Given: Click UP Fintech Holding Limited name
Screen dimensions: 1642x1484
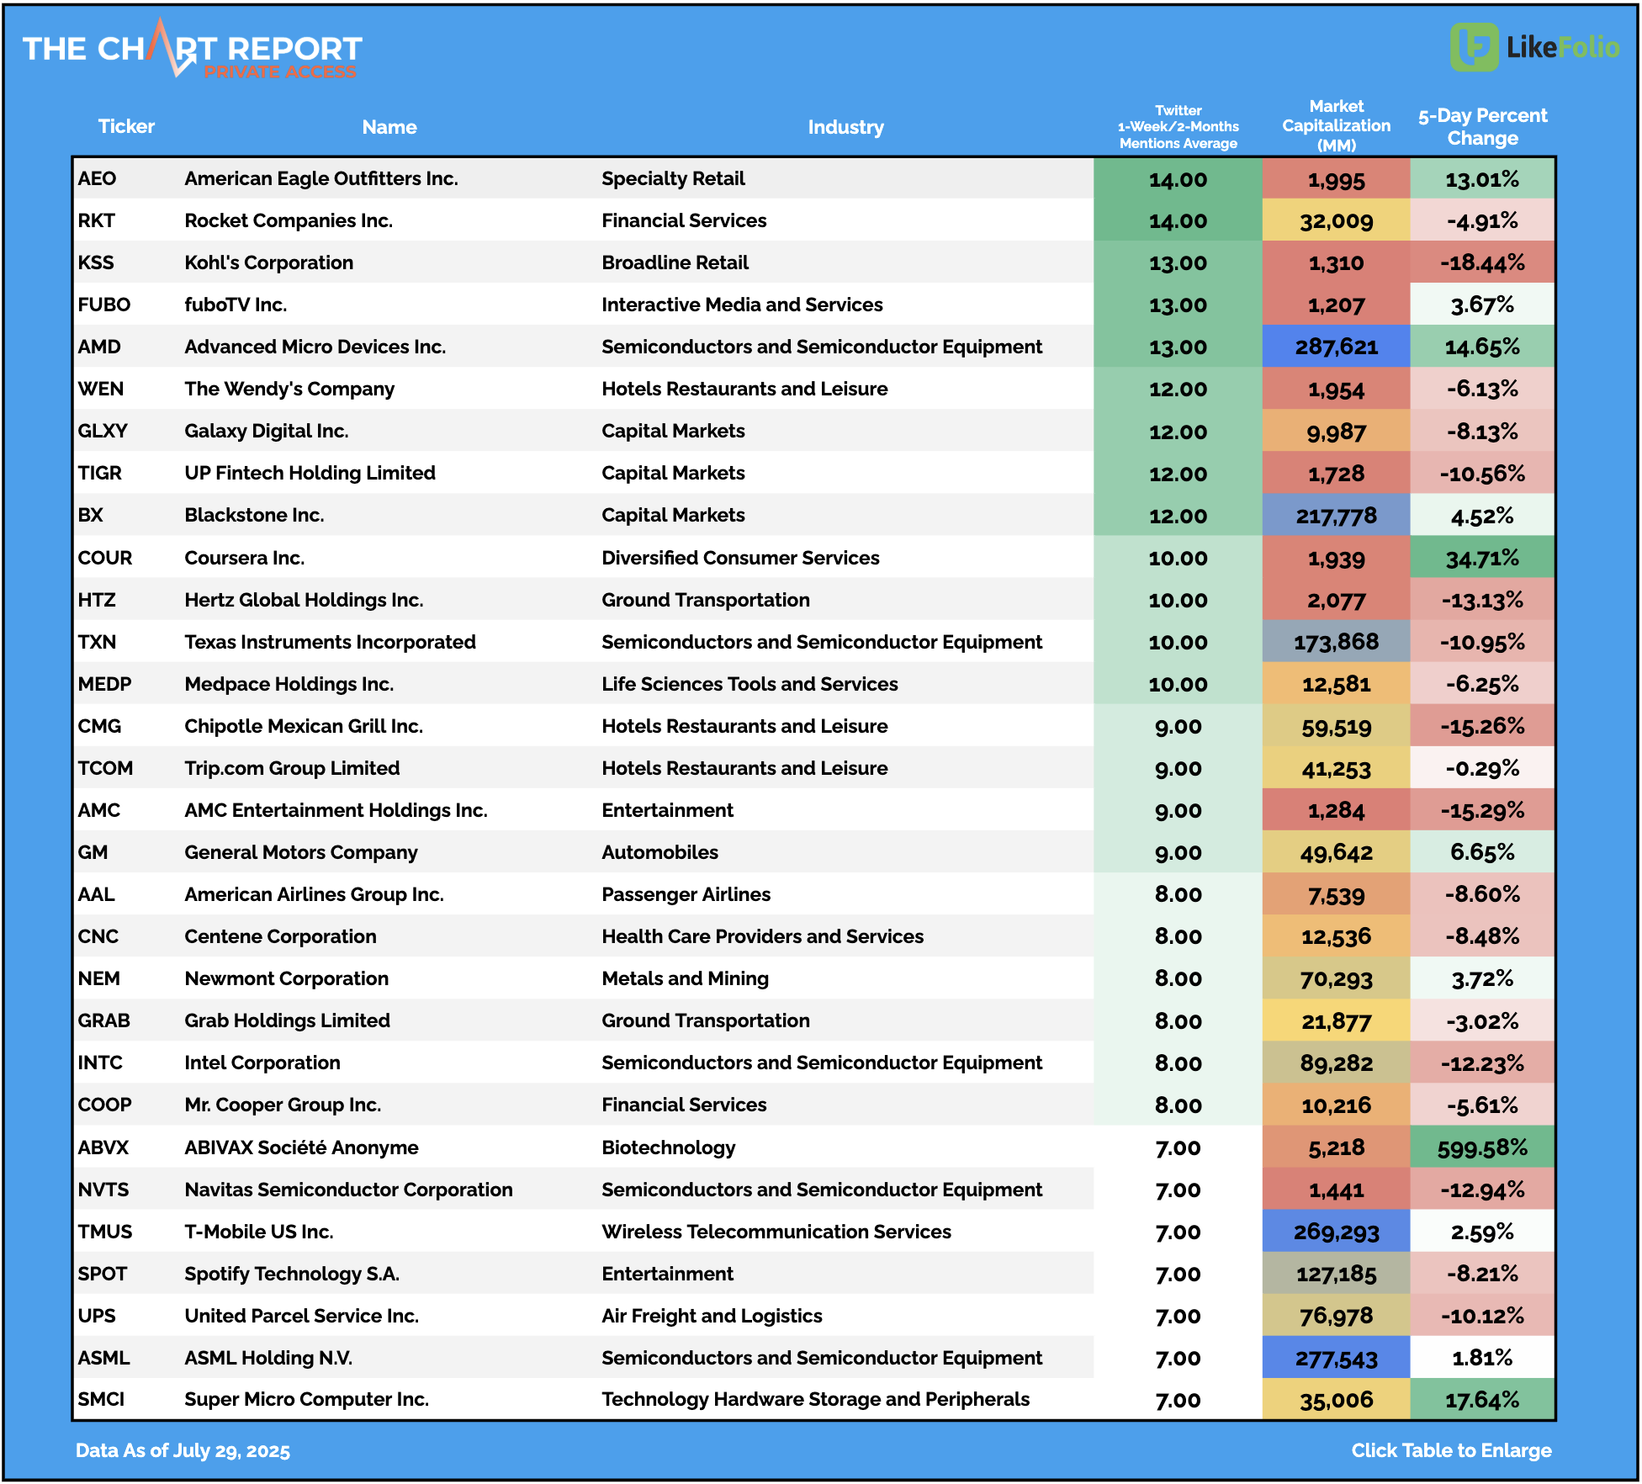Looking at the screenshot, I should click(x=310, y=473).
